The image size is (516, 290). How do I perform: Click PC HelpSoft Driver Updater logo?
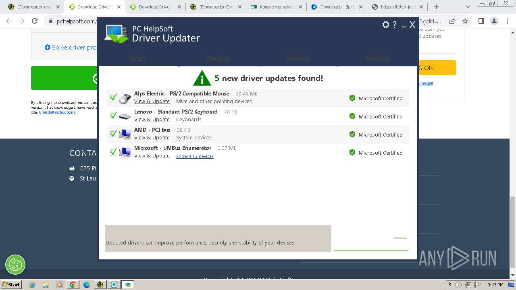click(x=152, y=34)
